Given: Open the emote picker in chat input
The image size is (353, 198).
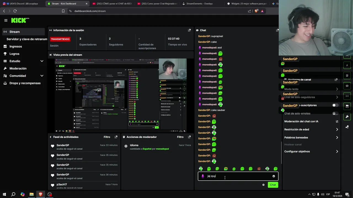Looking at the screenshot, I should pos(274,176).
